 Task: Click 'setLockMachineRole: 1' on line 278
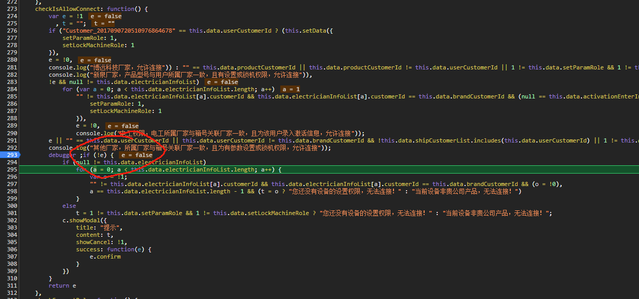(x=98, y=46)
